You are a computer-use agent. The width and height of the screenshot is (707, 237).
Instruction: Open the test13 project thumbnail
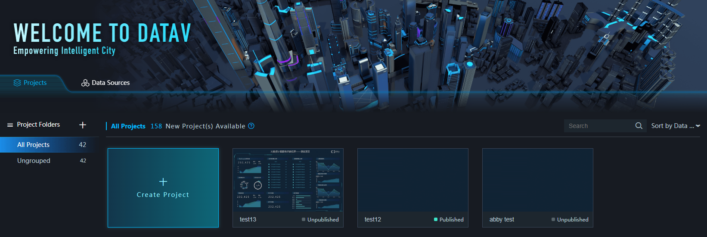pyautogui.click(x=288, y=180)
